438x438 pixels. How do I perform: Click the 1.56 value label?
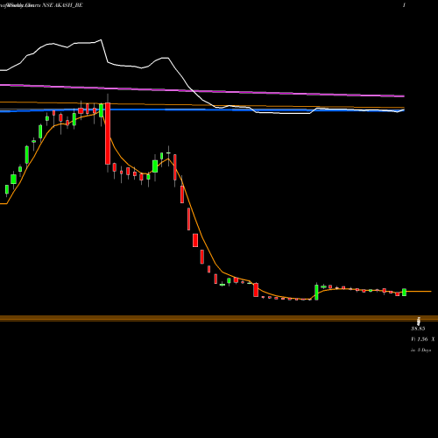(x=422, y=339)
